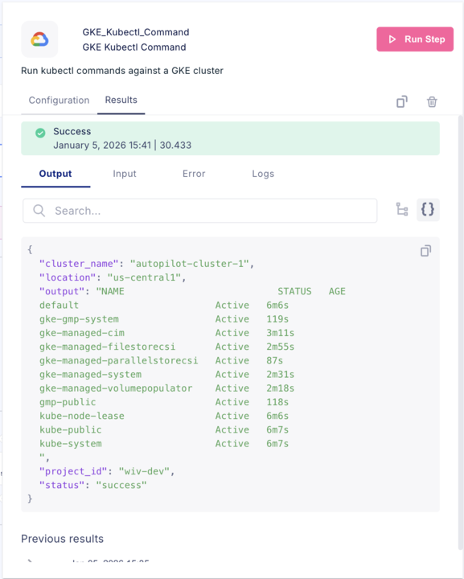Click the "status" key in the output
Screen dimensions: 464x579
62,485
